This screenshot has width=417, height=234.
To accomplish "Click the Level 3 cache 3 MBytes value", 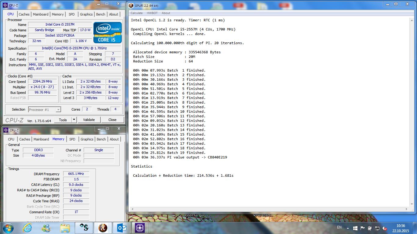I will 91,98.
